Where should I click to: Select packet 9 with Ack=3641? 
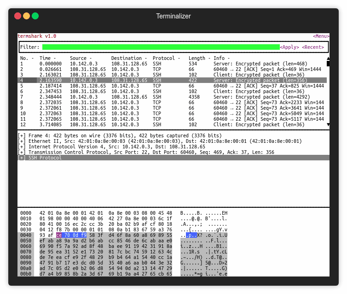172,108
